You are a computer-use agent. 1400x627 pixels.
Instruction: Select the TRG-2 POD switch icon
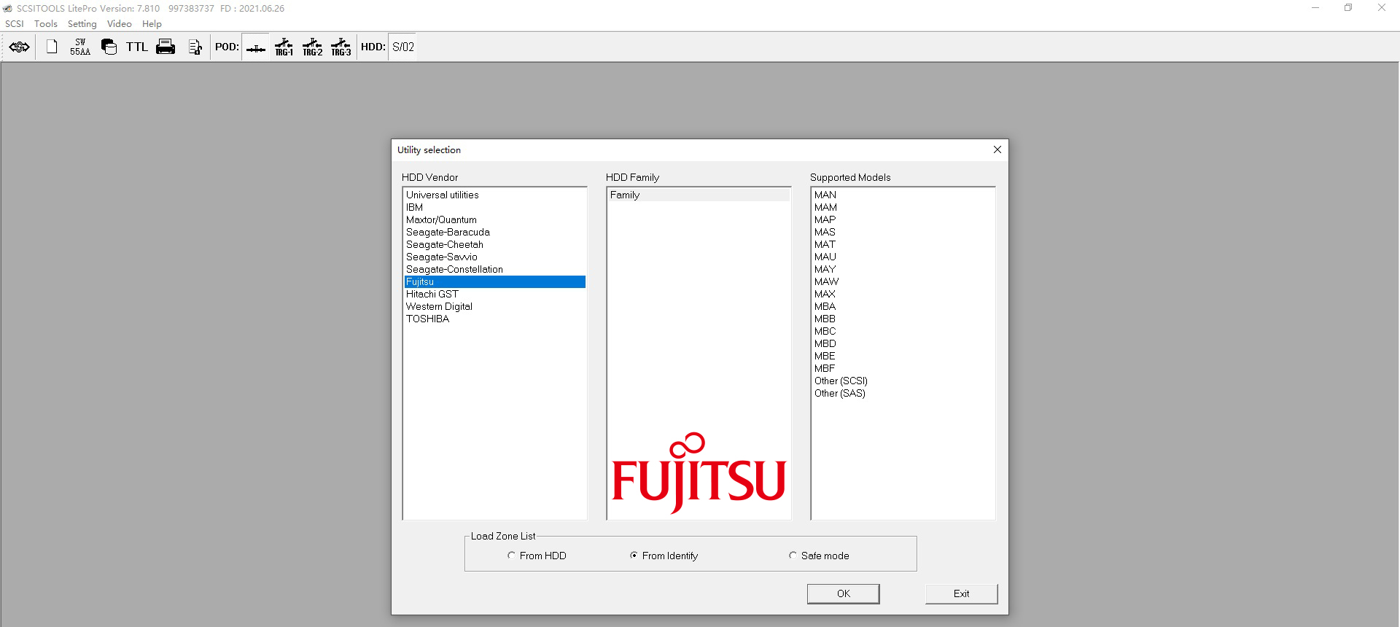[313, 47]
